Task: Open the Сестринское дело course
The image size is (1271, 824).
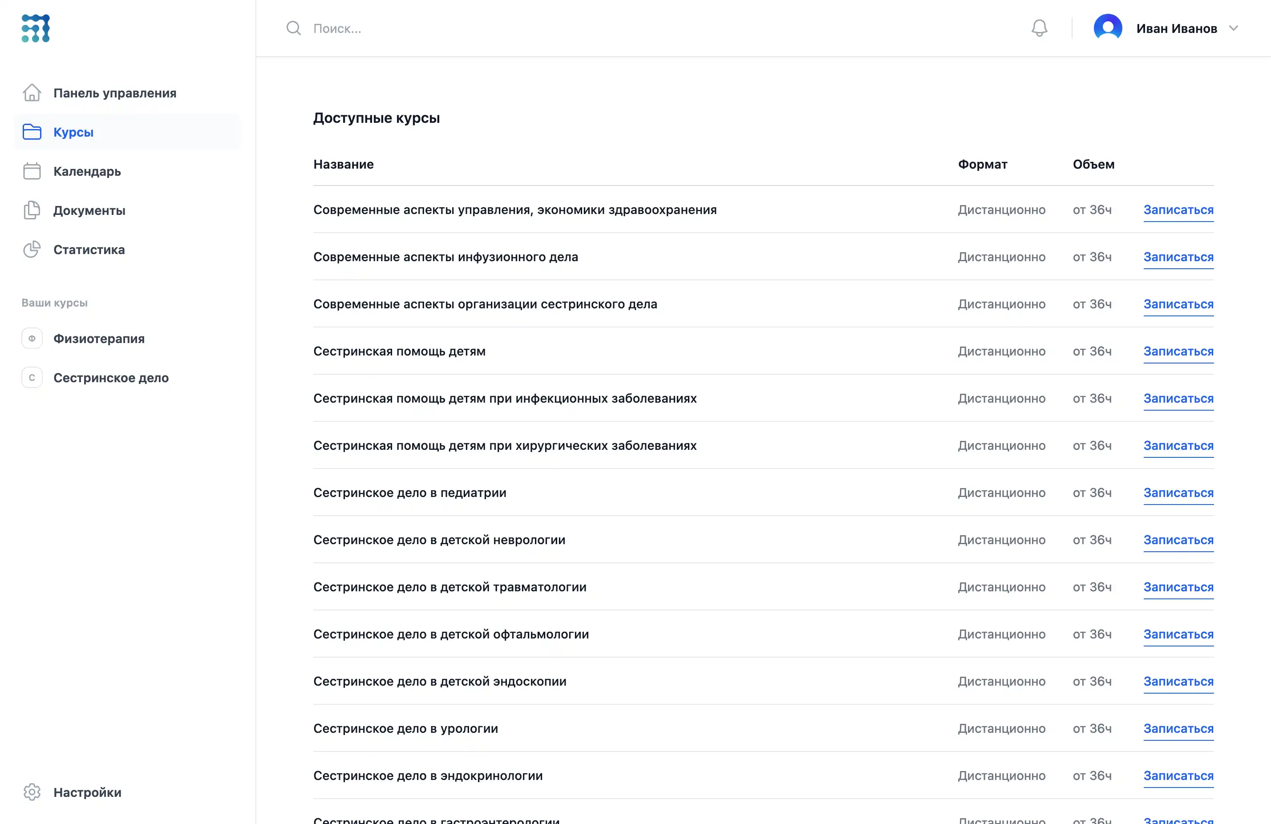Action: click(110, 378)
